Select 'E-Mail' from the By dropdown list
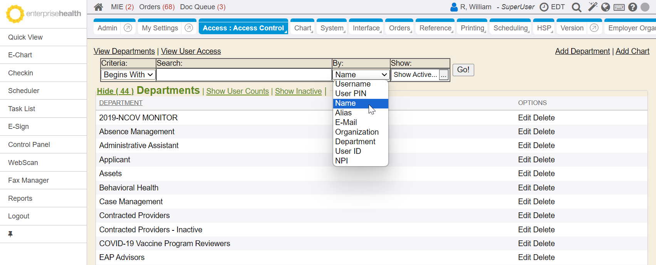The height and width of the screenshot is (265, 656). pos(346,122)
